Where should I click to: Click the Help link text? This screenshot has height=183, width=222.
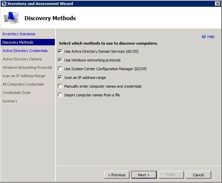point(211,37)
